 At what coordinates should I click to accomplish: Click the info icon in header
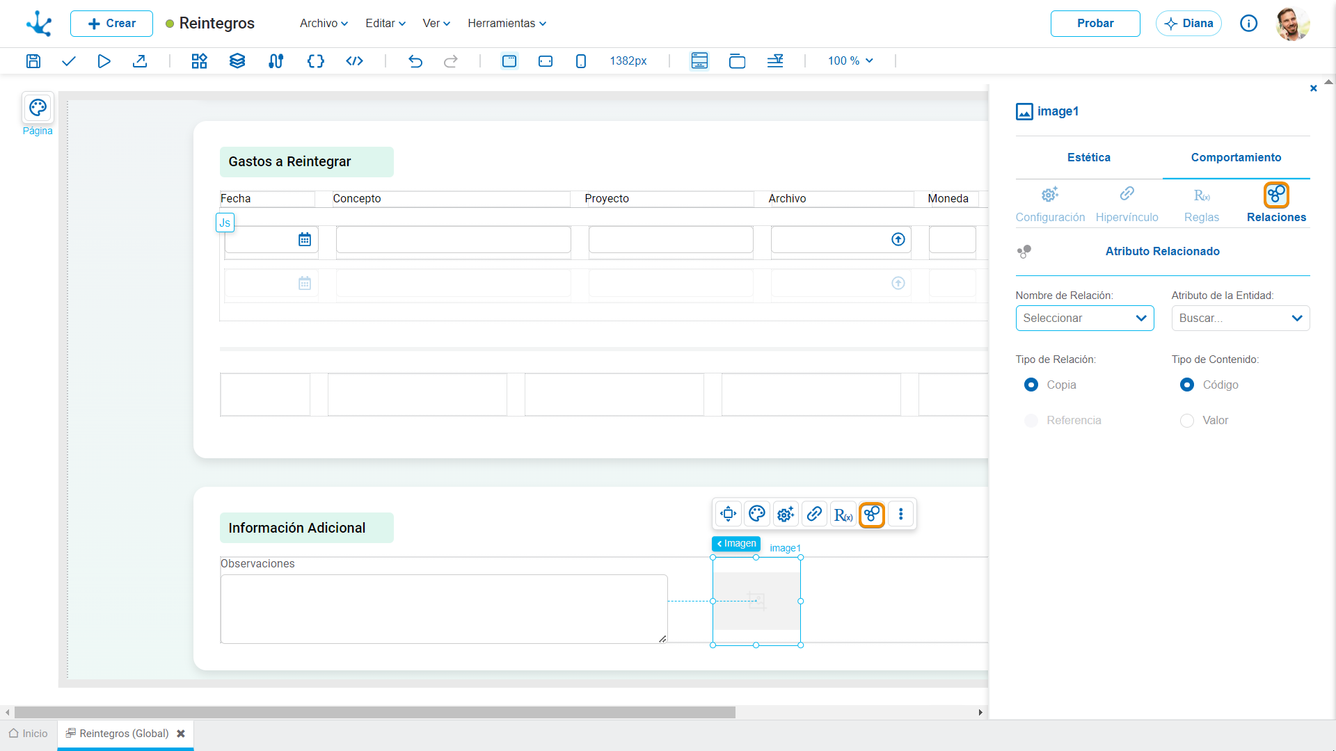pyautogui.click(x=1249, y=24)
